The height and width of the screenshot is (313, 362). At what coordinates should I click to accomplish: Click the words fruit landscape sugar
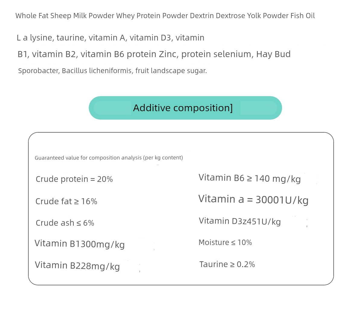(171, 71)
